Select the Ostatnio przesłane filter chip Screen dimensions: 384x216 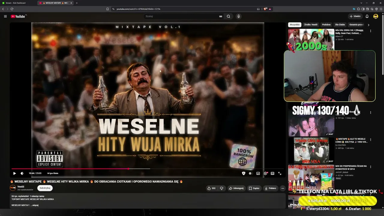click(x=356, y=25)
